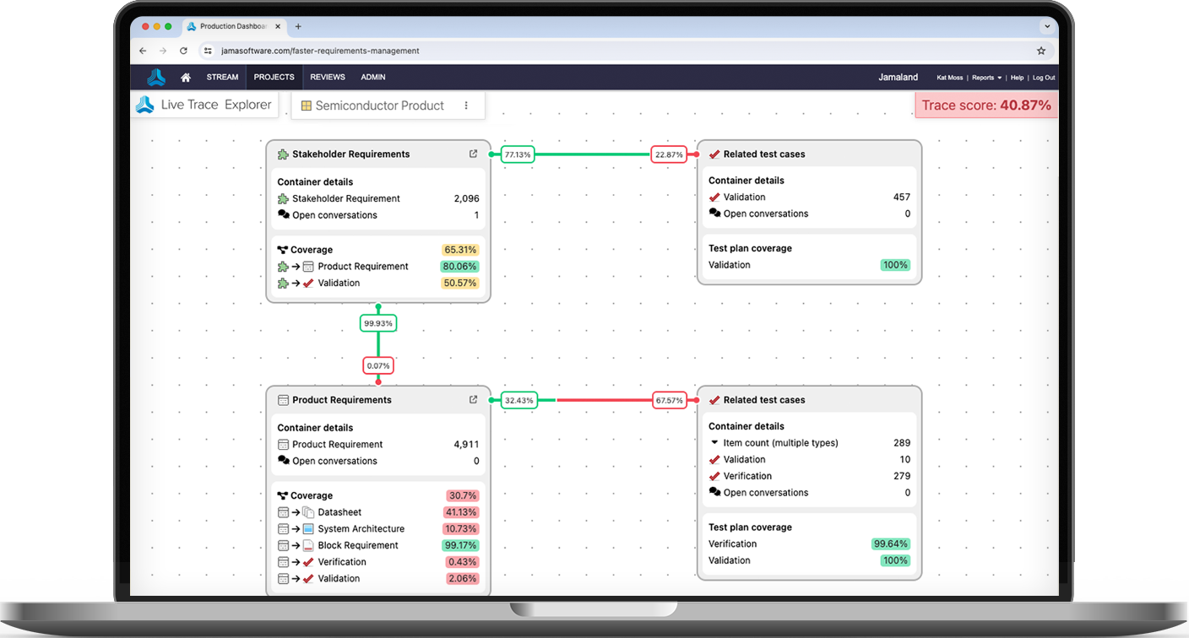Click the Trace score badge
This screenshot has width=1189, height=638.
(x=985, y=105)
